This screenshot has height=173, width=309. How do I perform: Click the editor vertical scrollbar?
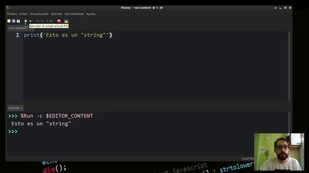click(x=289, y=66)
